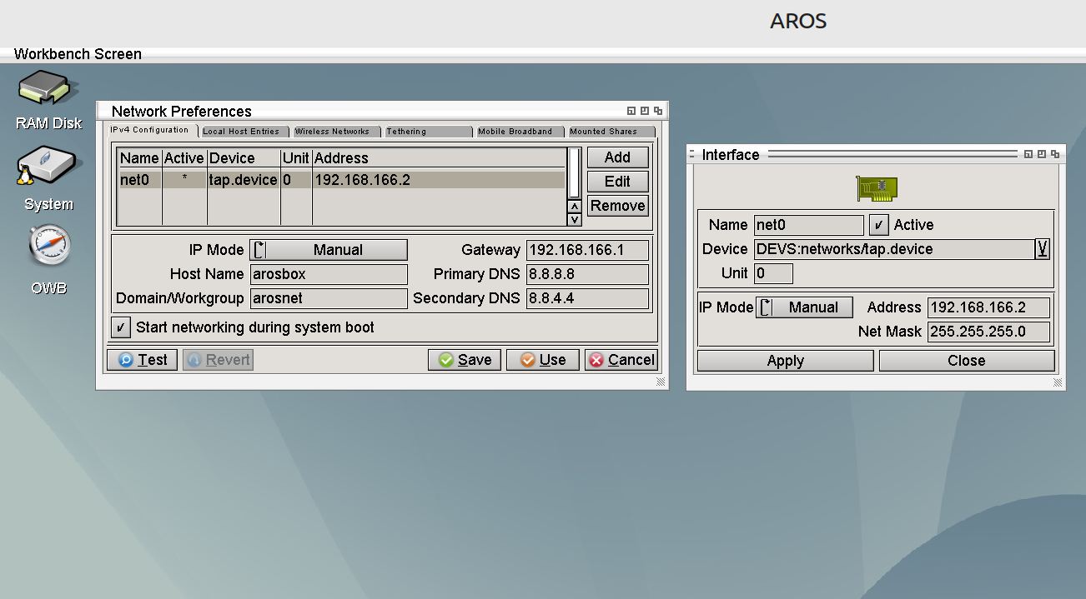This screenshot has height=599, width=1086.
Task: Switch to the Local Host Entries tab
Action: pyautogui.click(x=244, y=132)
